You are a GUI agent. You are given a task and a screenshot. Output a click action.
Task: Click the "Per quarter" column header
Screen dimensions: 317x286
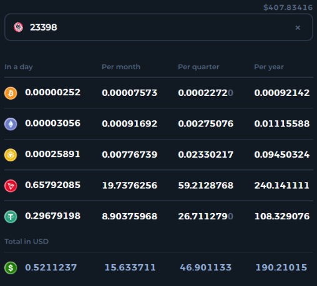198,67
